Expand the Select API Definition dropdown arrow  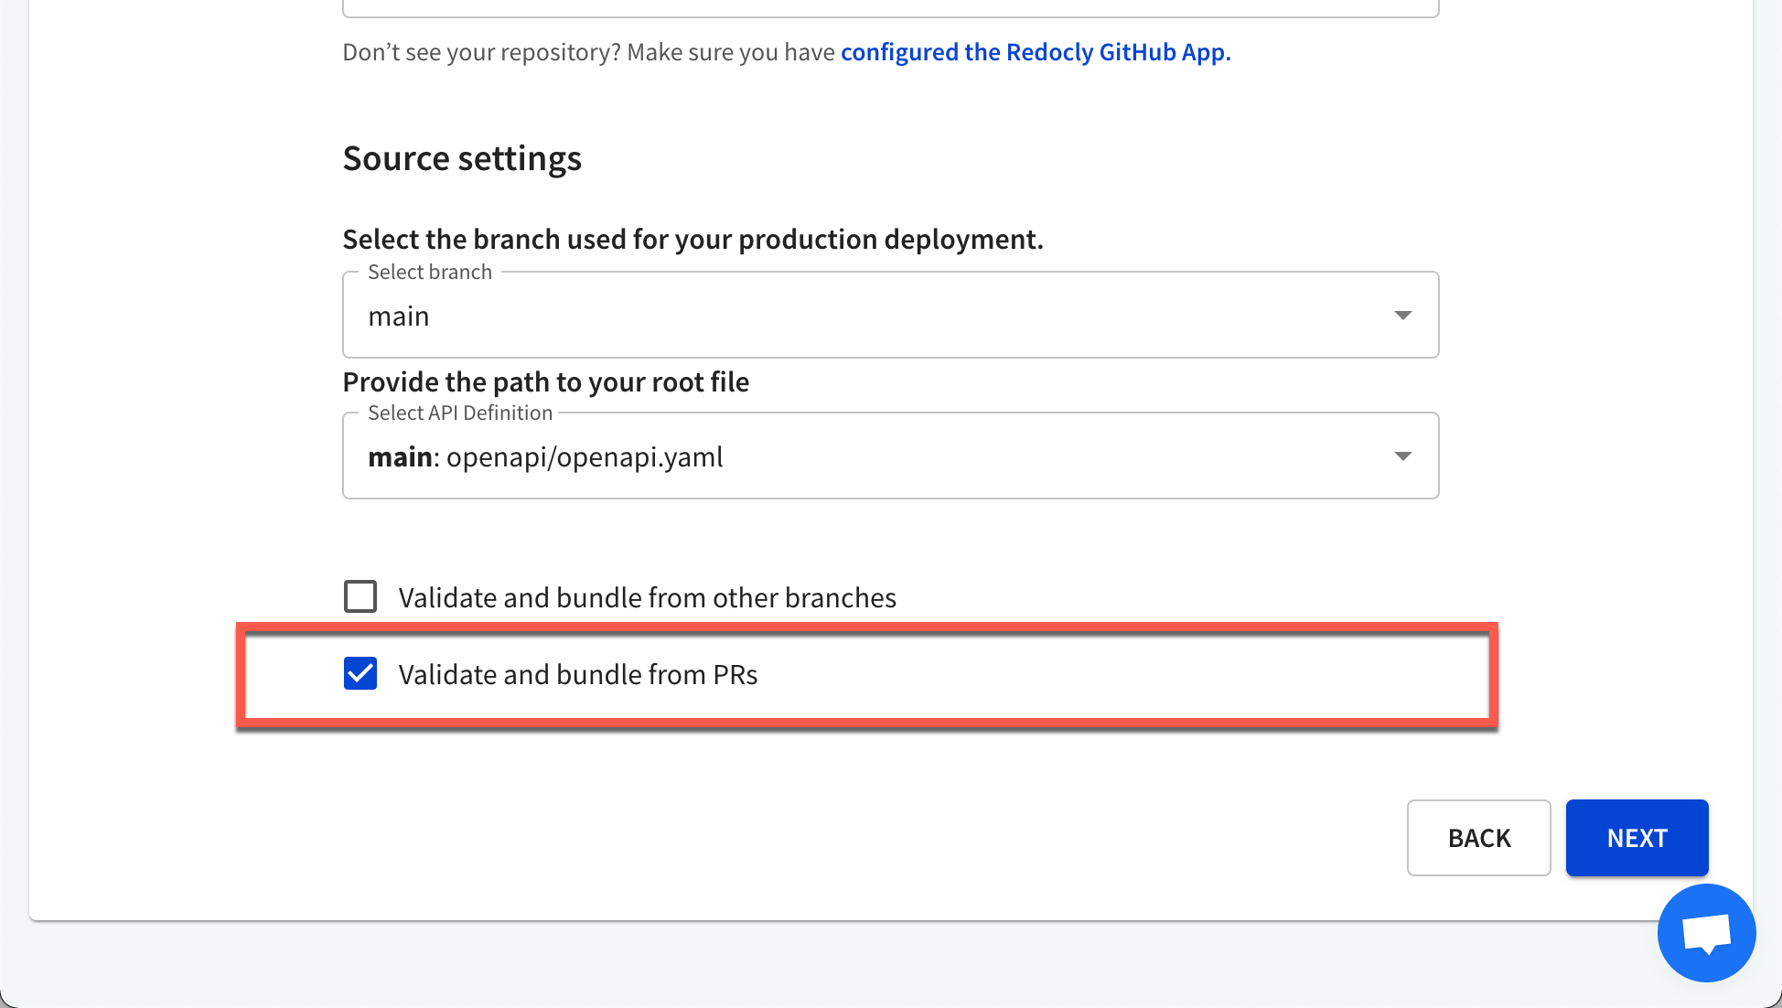[1402, 456]
